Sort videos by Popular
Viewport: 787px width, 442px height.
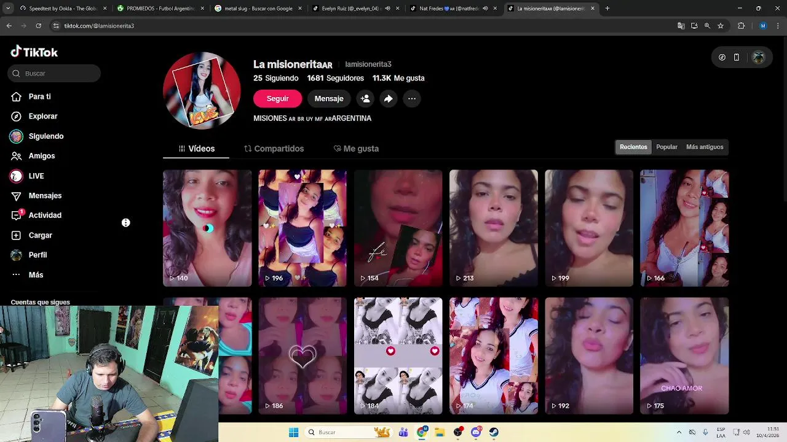pos(666,147)
